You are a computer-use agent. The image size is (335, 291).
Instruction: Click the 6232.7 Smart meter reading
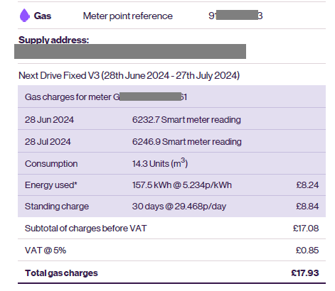point(186,120)
